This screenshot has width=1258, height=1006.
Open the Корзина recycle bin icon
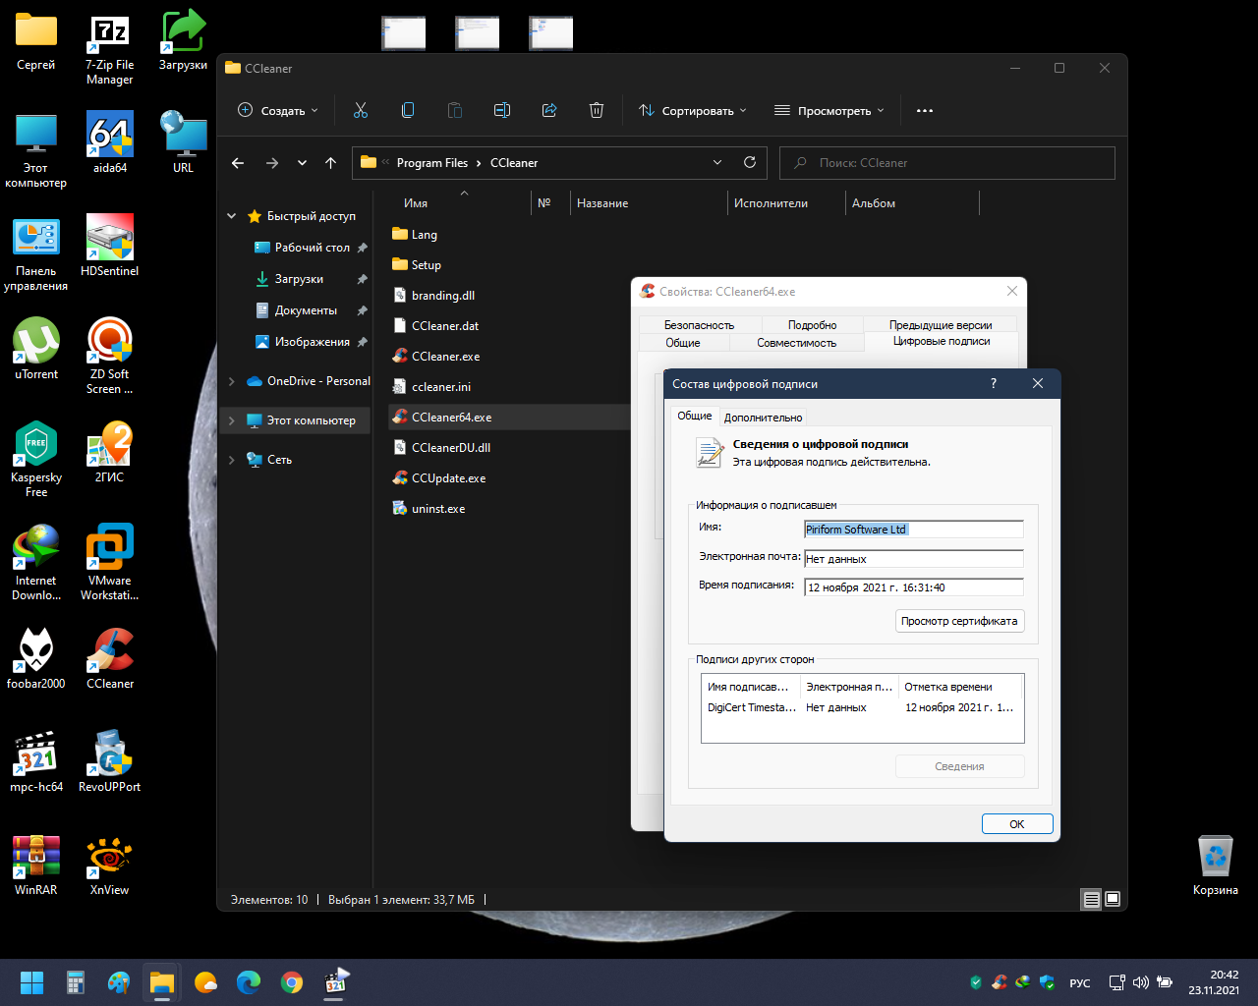pos(1216,865)
